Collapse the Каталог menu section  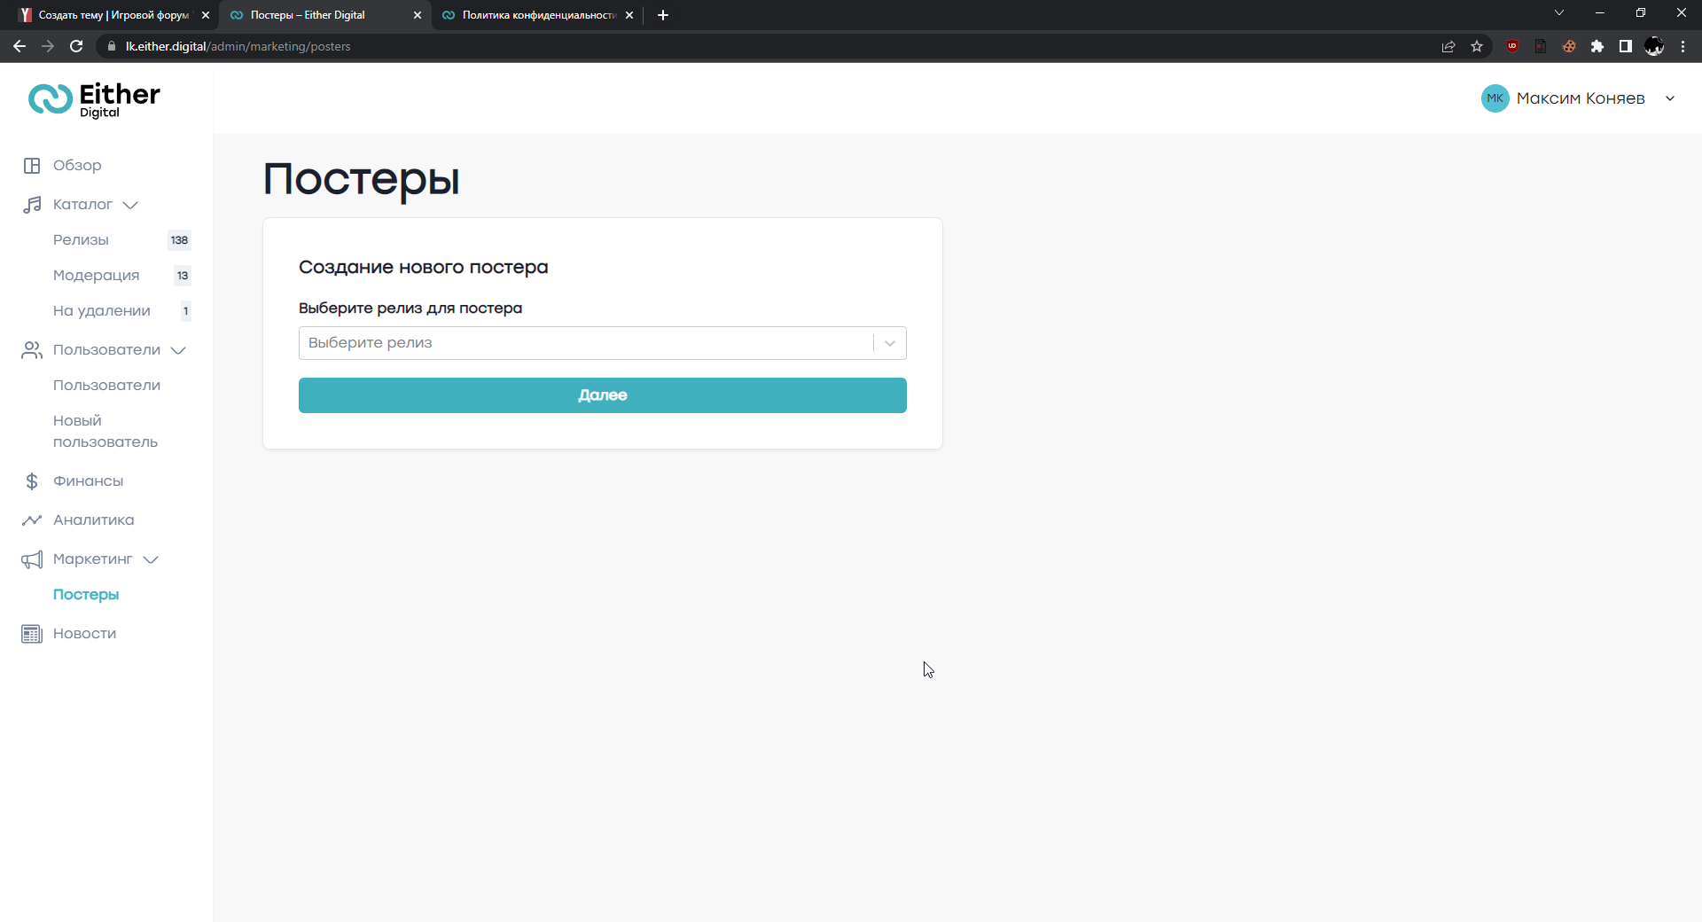point(130,205)
